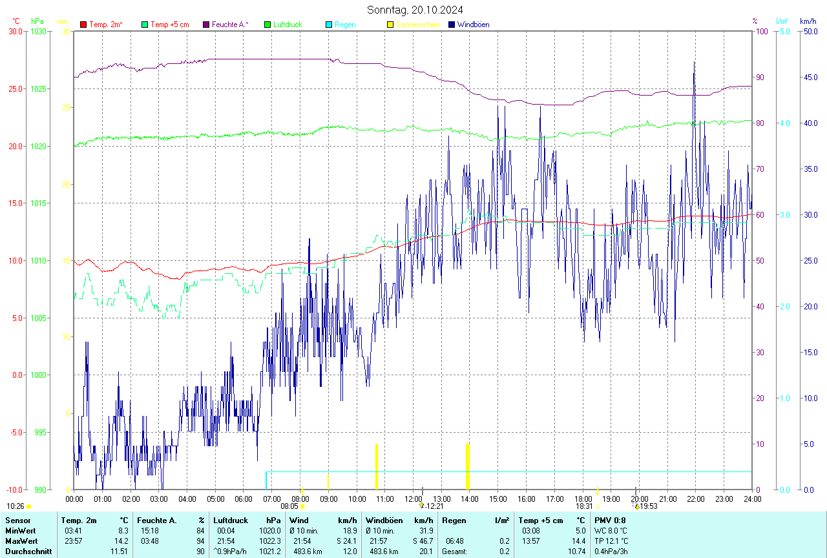Click the Luftdruck column header in table
This screenshot has width=827, height=558.
pos(231,521)
